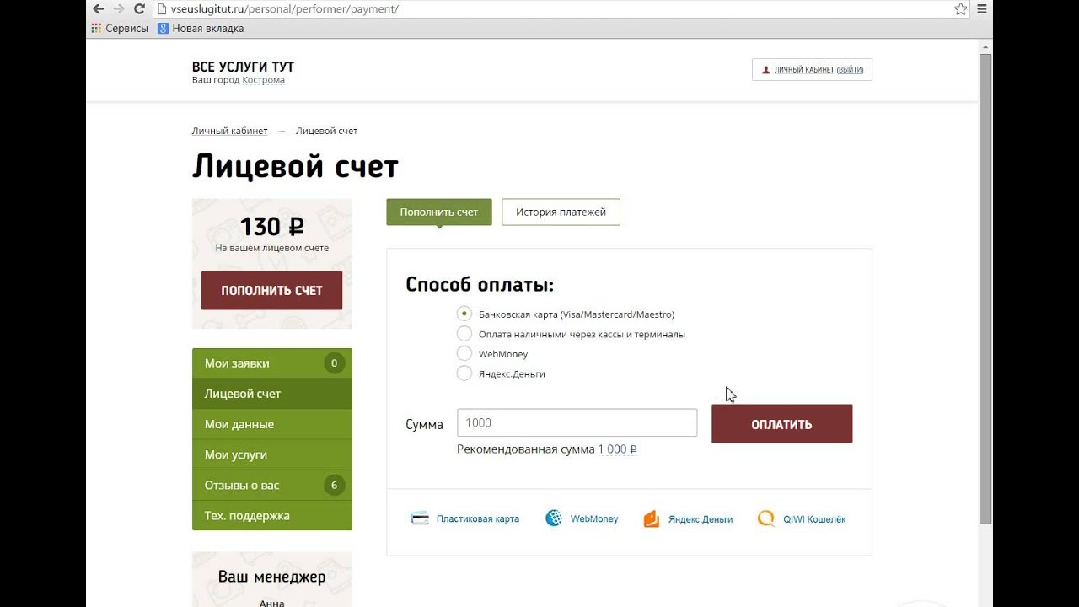Open История платежей tab

561,212
